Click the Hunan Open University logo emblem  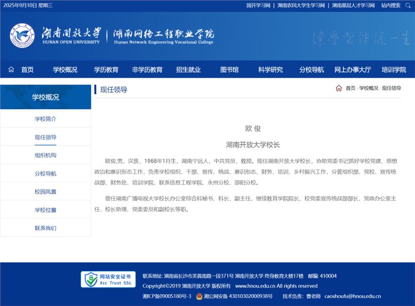click(22, 35)
